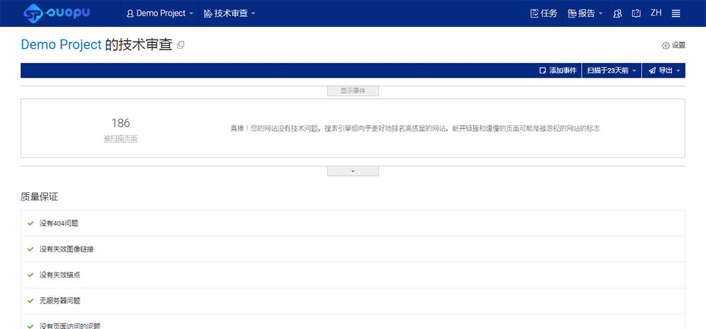Screen dimensions: 706x329
Task: Click the 质量保证 section heading
Action: click(x=40, y=197)
